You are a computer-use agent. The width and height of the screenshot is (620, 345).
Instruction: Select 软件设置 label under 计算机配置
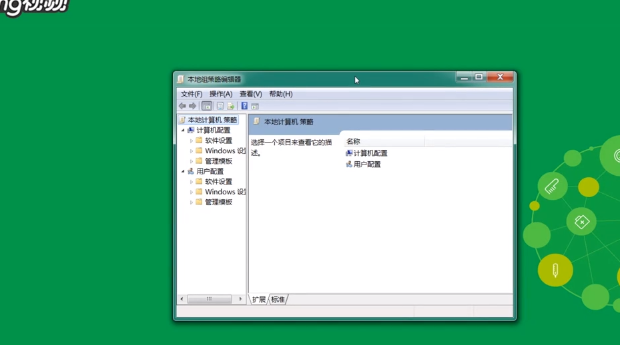pyautogui.click(x=219, y=141)
